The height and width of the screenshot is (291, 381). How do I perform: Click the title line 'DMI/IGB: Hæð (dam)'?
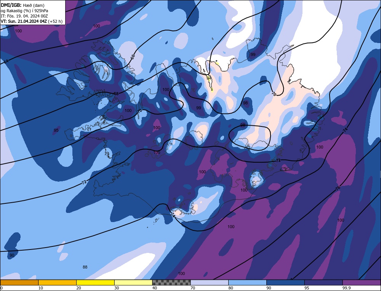coord(22,5)
